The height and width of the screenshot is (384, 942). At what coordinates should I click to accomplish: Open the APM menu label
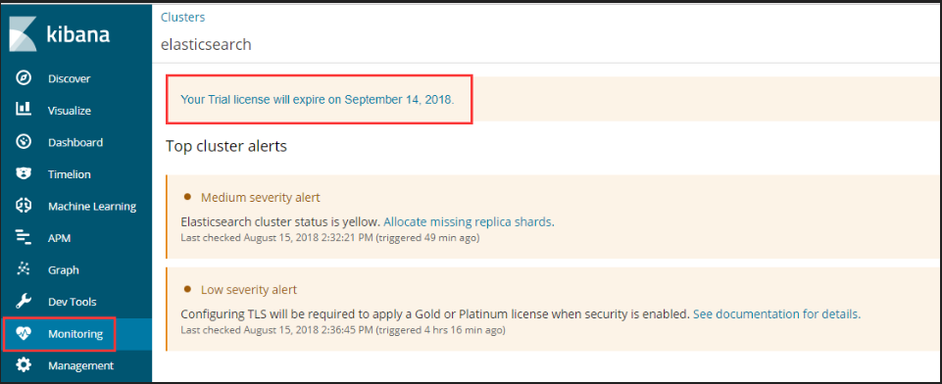pyautogui.click(x=60, y=238)
